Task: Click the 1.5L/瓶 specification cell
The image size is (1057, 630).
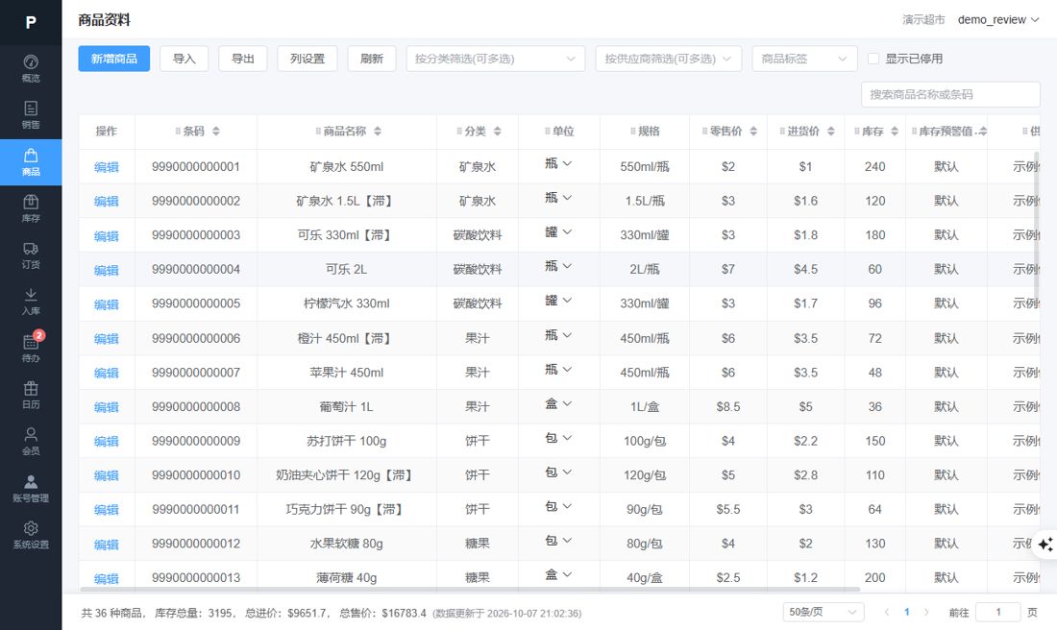Action: point(645,201)
